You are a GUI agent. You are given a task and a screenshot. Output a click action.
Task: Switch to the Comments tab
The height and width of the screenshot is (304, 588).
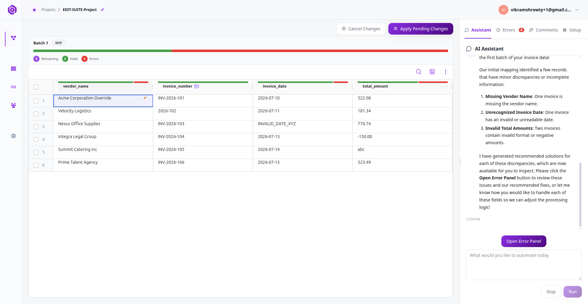[544, 30]
